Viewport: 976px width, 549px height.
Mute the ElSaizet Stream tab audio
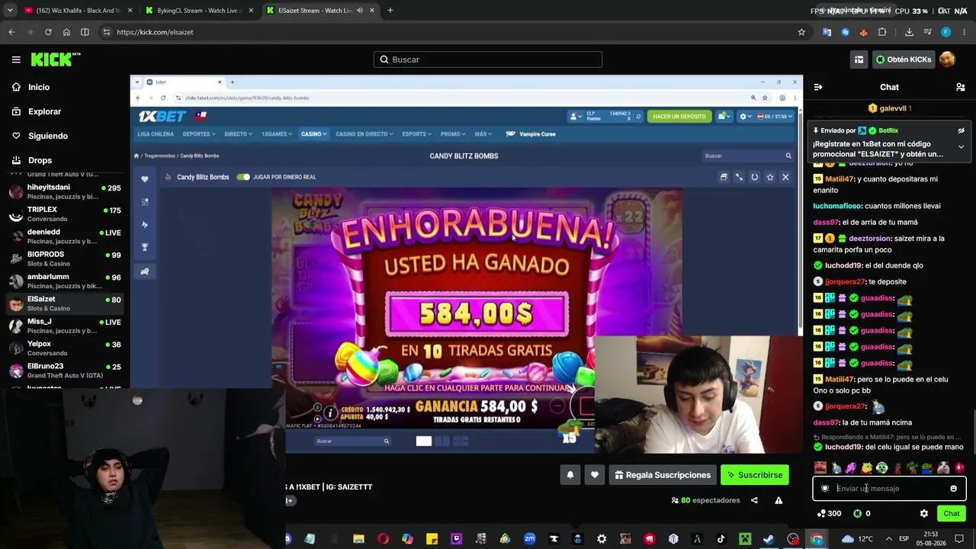[x=360, y=11]
